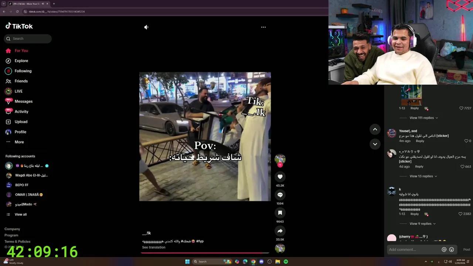The height and width of the screenshot is (266, 473).
Task: Open video options with the three-dots menu
Action: (x=263, y=27)
